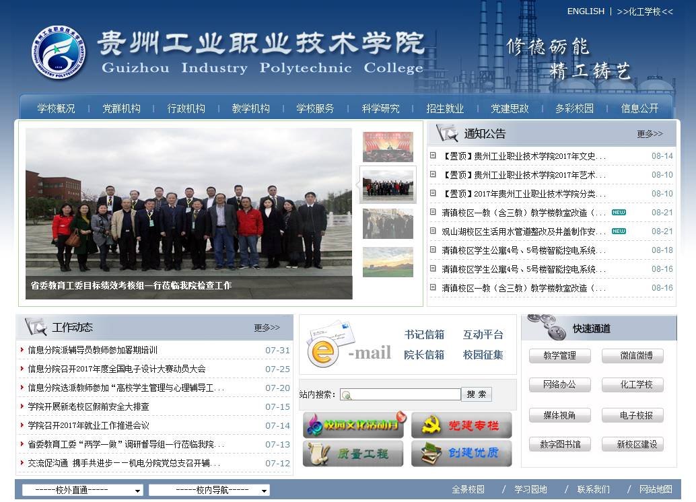This screenshot has height=502, width=696.
Task: Open the 创建优质 banner
Action: point(461,454)
